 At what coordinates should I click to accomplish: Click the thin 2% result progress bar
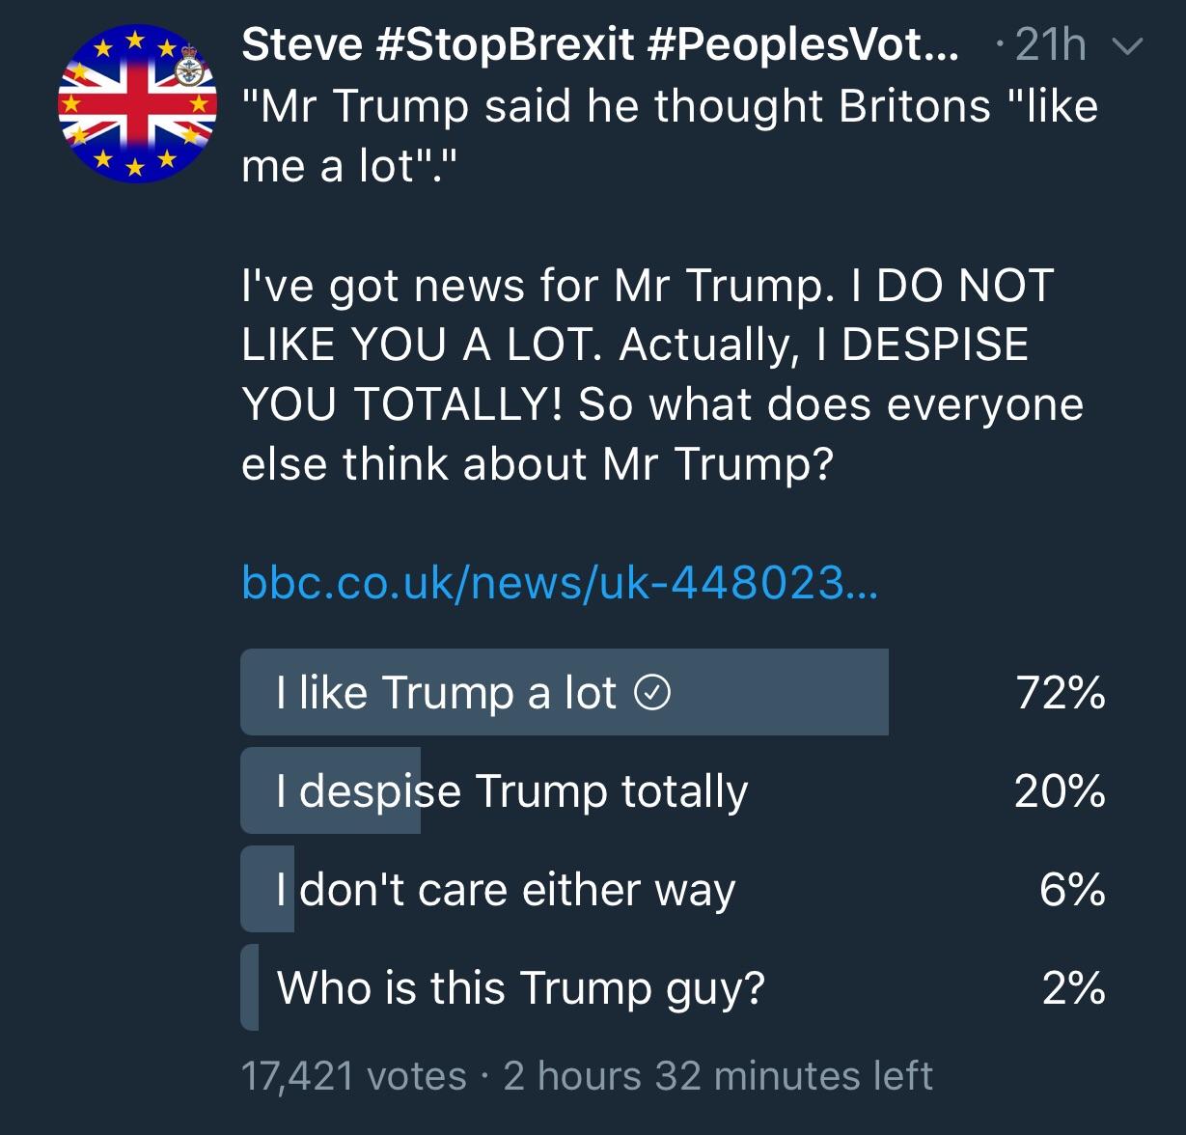pos(250,988)
